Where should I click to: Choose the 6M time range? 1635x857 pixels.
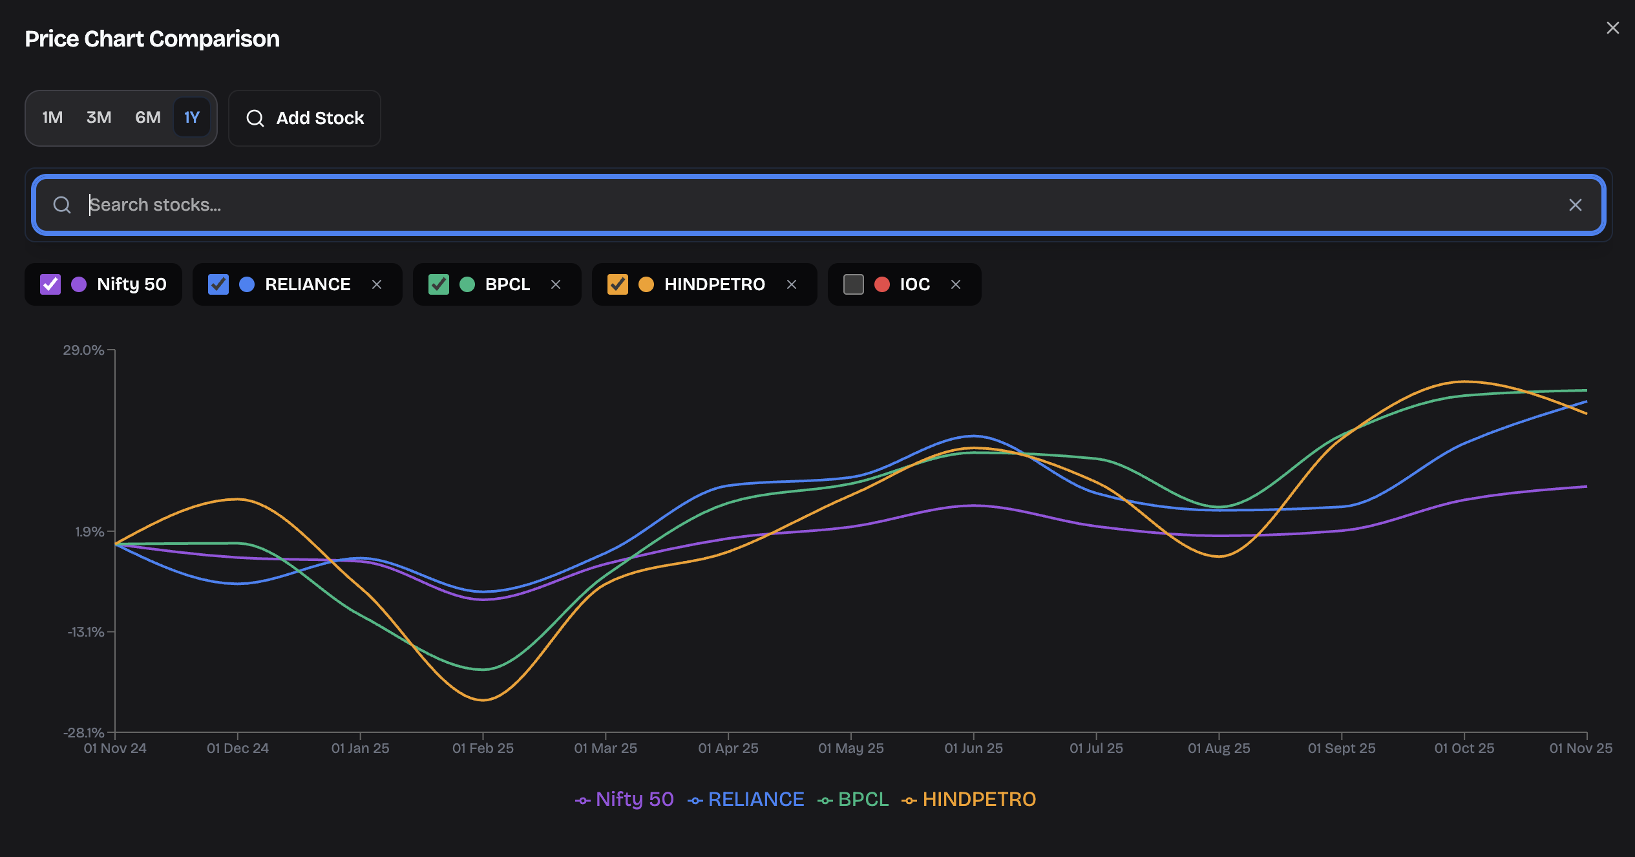[147, 118]
